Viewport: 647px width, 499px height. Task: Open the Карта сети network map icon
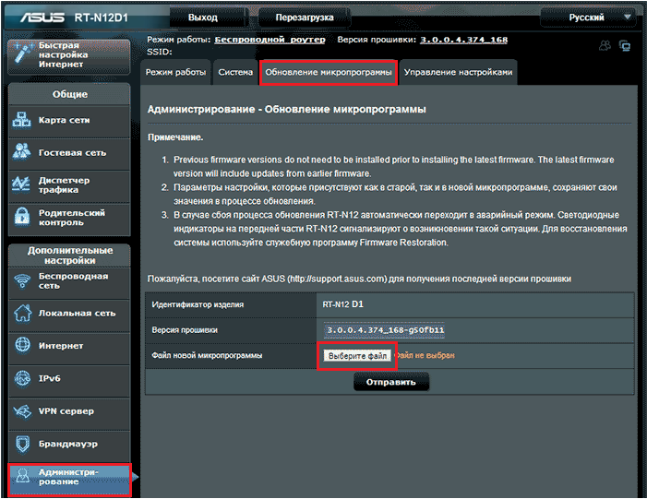(23, 120)
